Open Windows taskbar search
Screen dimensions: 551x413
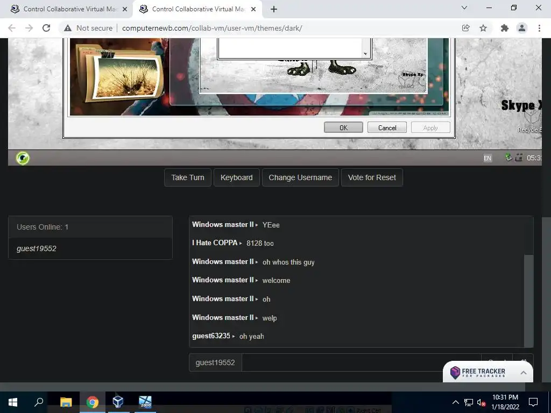point(39,402)
